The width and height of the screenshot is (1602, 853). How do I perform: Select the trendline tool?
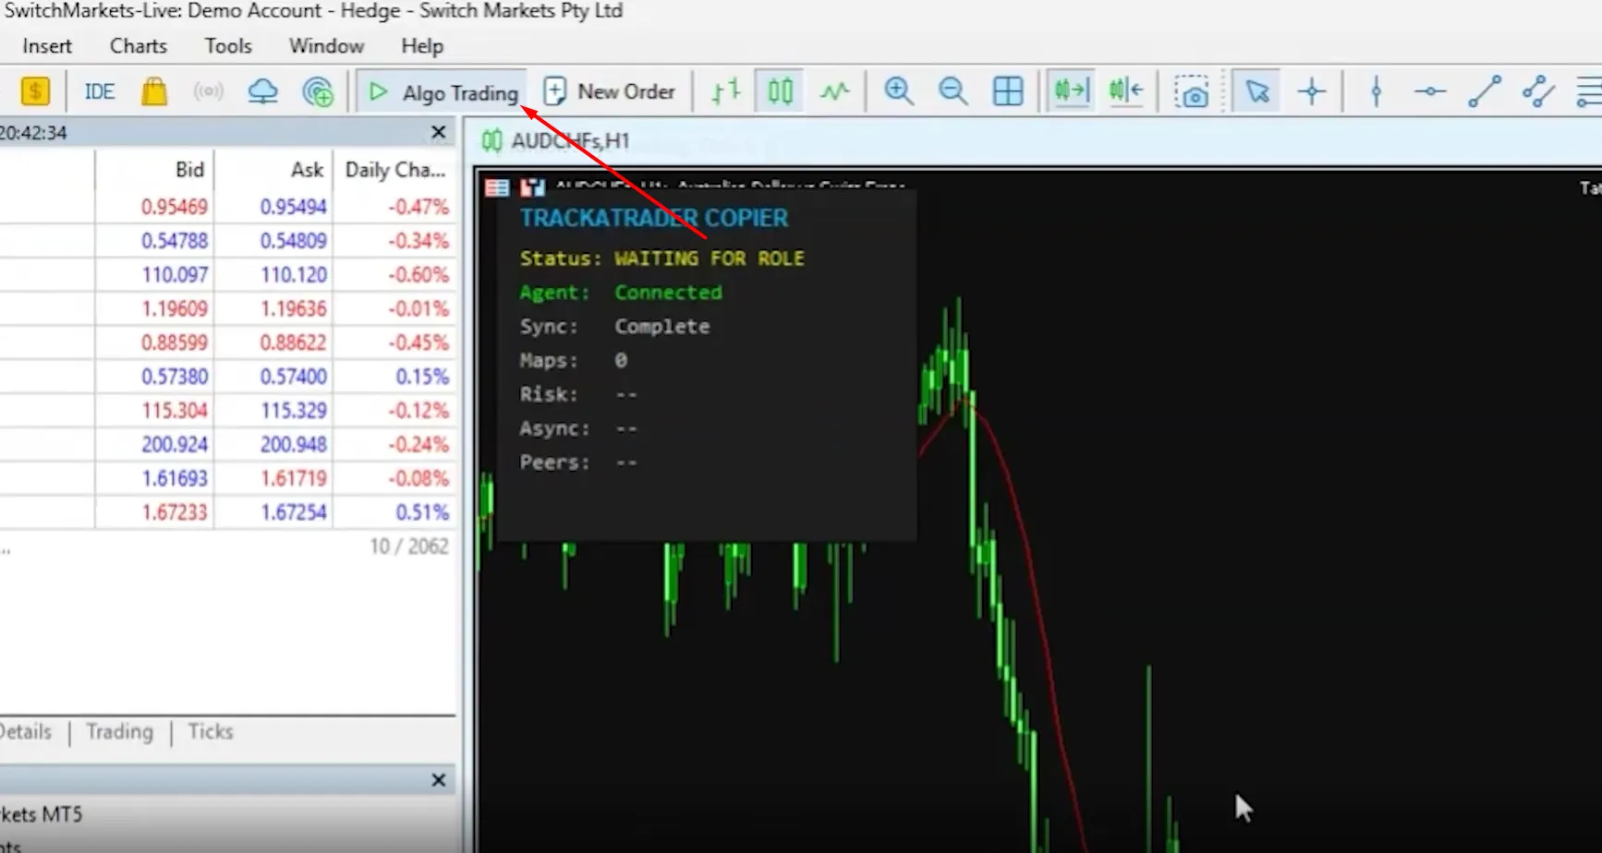tap(1485, 91)
